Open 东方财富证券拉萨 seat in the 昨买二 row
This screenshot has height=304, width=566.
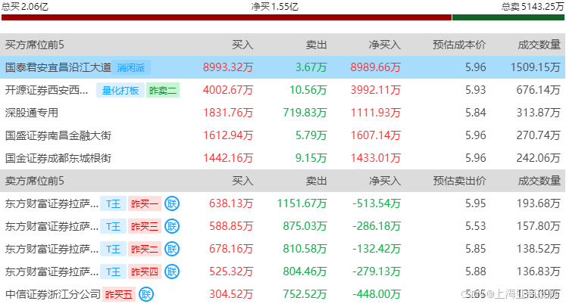coord(52,250)
